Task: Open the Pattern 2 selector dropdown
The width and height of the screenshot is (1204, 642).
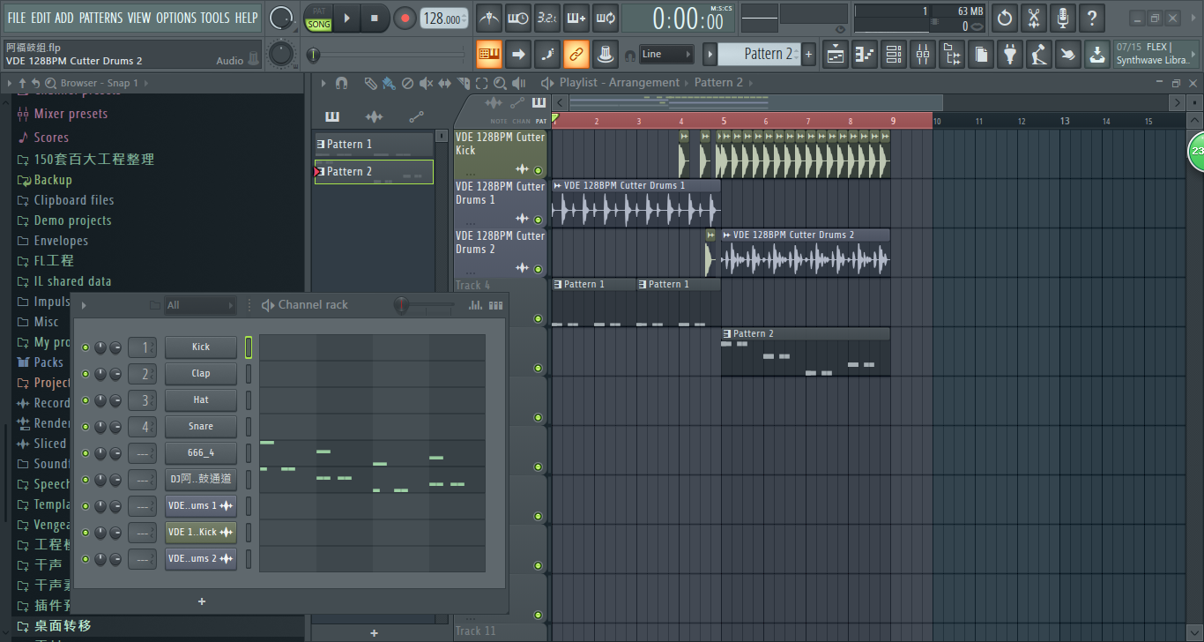Action: tap(758, 55)
